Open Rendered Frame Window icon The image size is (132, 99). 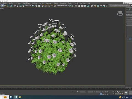point(98,6)
